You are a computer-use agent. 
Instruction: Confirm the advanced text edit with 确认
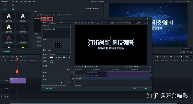[x=135, y=89]
